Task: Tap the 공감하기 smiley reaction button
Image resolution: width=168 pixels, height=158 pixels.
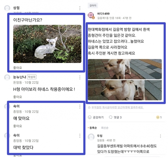Action: pos(96,117)
